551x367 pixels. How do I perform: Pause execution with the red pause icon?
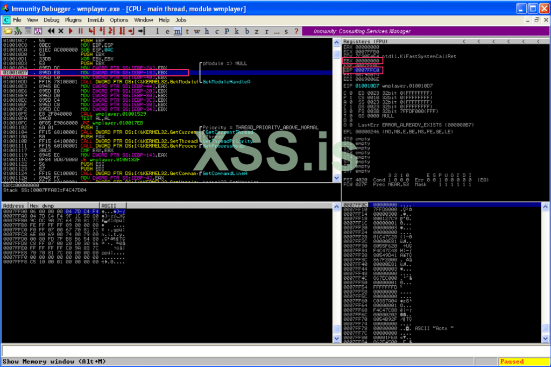coord(81,31)
